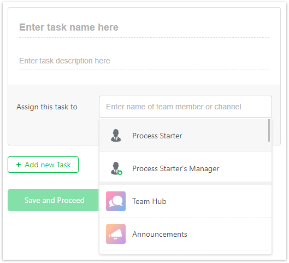
Task: Pick the Announcements channel
Action: [185, 234]
